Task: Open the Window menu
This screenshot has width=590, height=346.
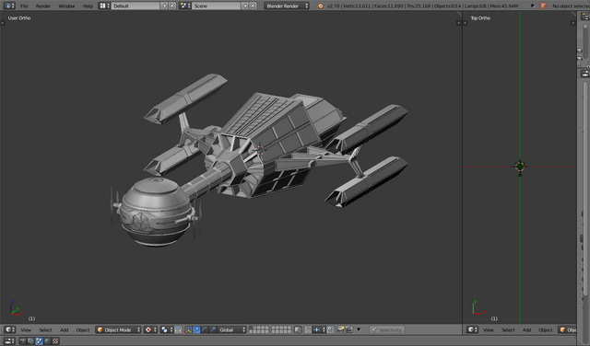Action: click(x=66, y=6)
